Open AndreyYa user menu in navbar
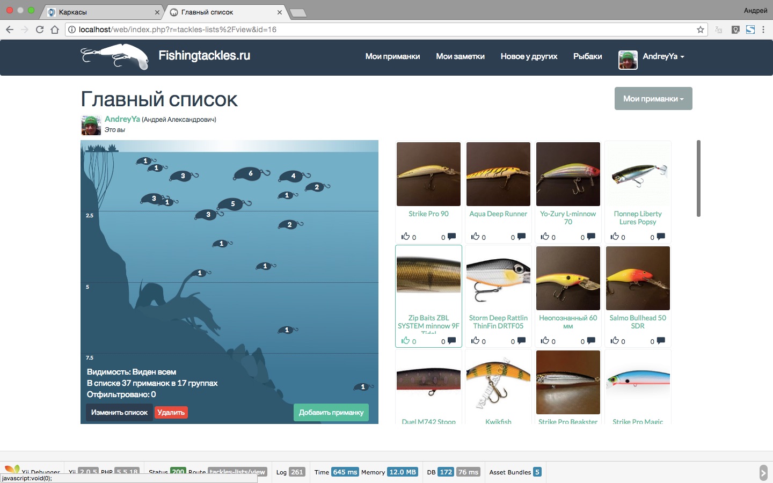 point(663,56)
